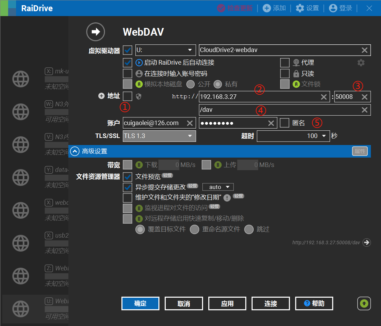Click the WebDAV arrow circle icon
381x326 pixels.
(x=96, y=32)
